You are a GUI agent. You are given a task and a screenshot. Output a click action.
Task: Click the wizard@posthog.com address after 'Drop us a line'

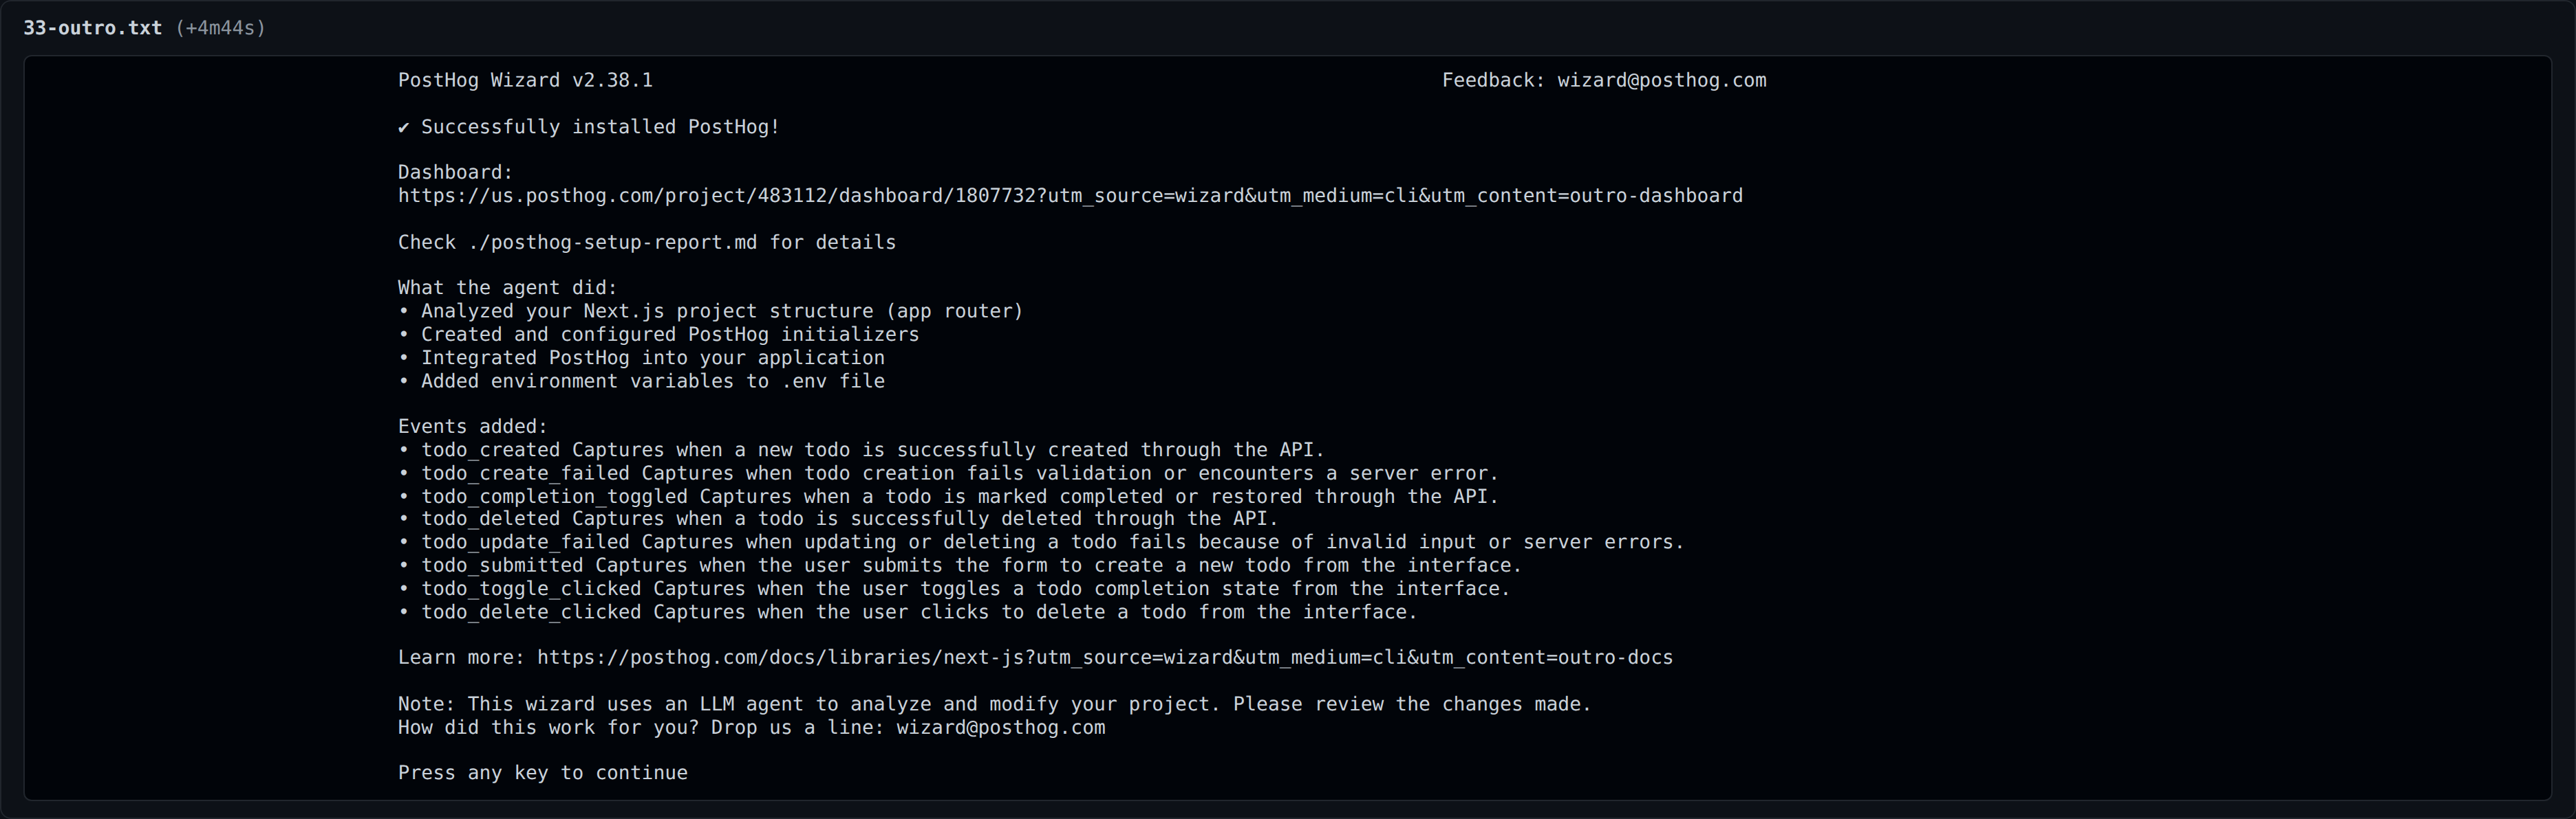1000,727
